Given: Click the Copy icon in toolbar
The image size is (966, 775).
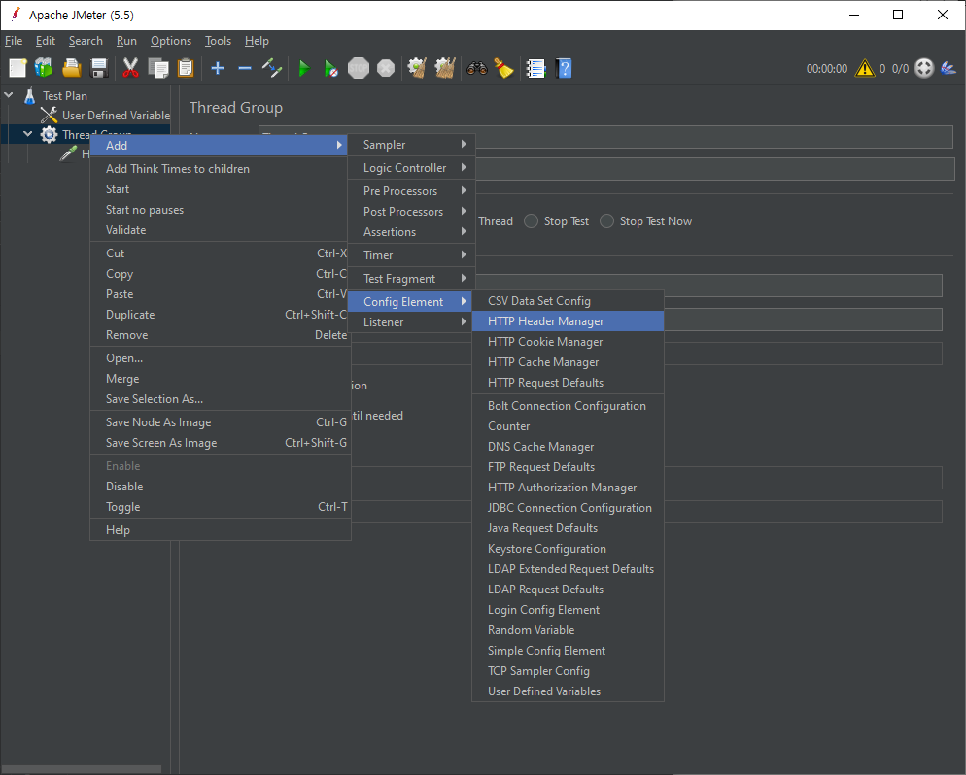Looking at the screenshot, I should [x=157, y=68].
